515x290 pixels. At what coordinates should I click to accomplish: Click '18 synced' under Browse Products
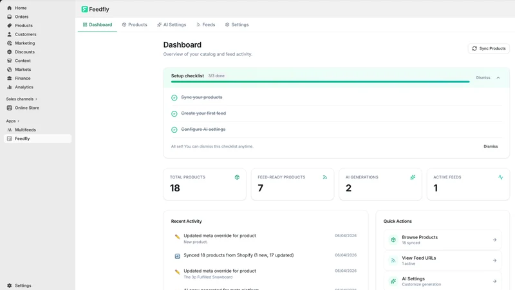pyautogui.click(x=411, y=243)
